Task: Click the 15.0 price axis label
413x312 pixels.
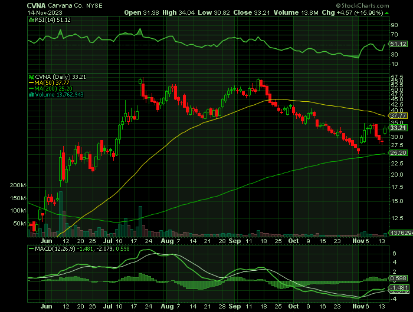Action: click(397, 201)
